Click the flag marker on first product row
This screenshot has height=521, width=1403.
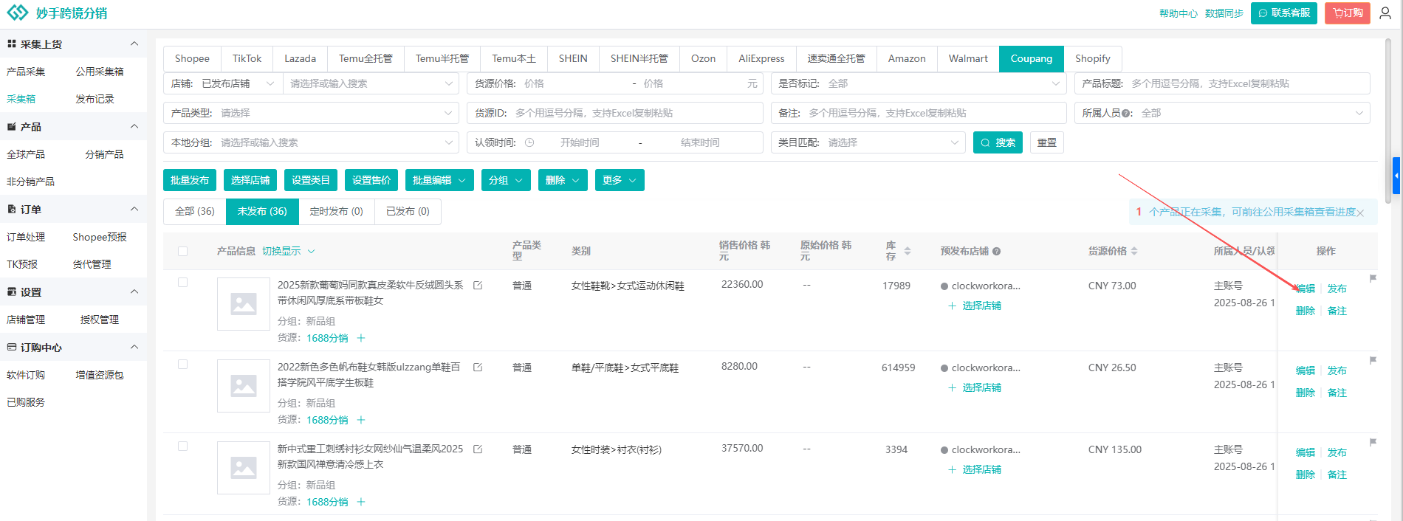pyautogui.click(x=1373, y=278)
